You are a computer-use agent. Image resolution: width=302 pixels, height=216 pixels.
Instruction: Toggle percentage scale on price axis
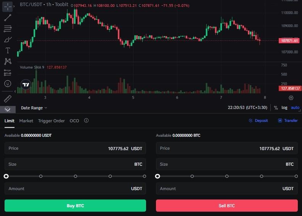pos(276,108)
